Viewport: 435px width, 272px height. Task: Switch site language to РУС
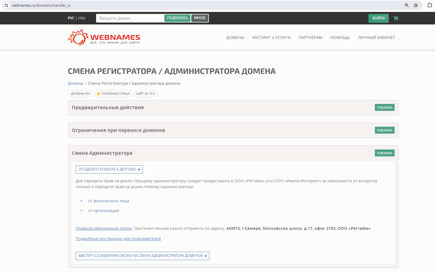(71, 18)
